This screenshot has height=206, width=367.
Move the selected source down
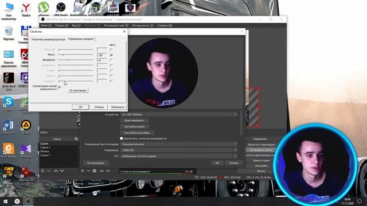(108, 171)
